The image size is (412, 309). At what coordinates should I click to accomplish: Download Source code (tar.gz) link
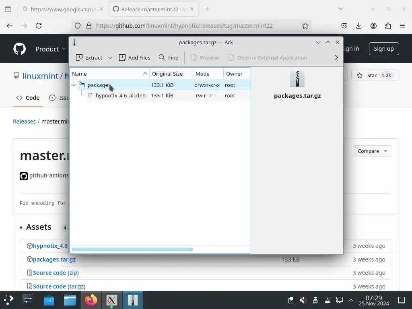[59, 286]
